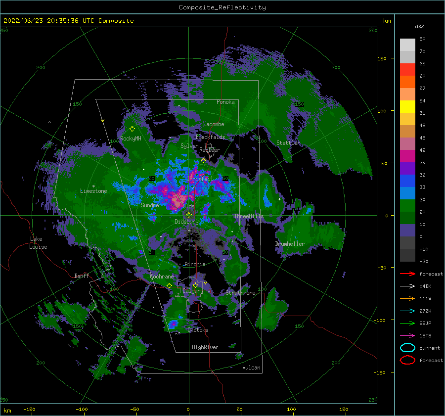Click the yellow marker at radar center near Didsbury
Image resolution: width=445 pixels, height=416 pixels.
click(189, 215)
